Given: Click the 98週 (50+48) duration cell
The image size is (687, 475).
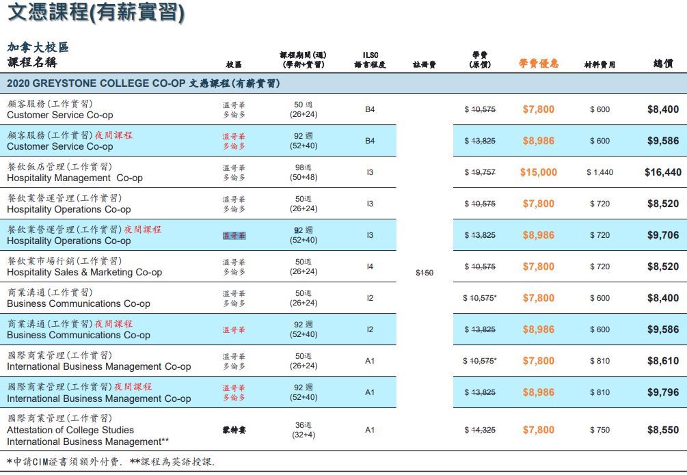Looking at the screenshot, I should point(304,172).
